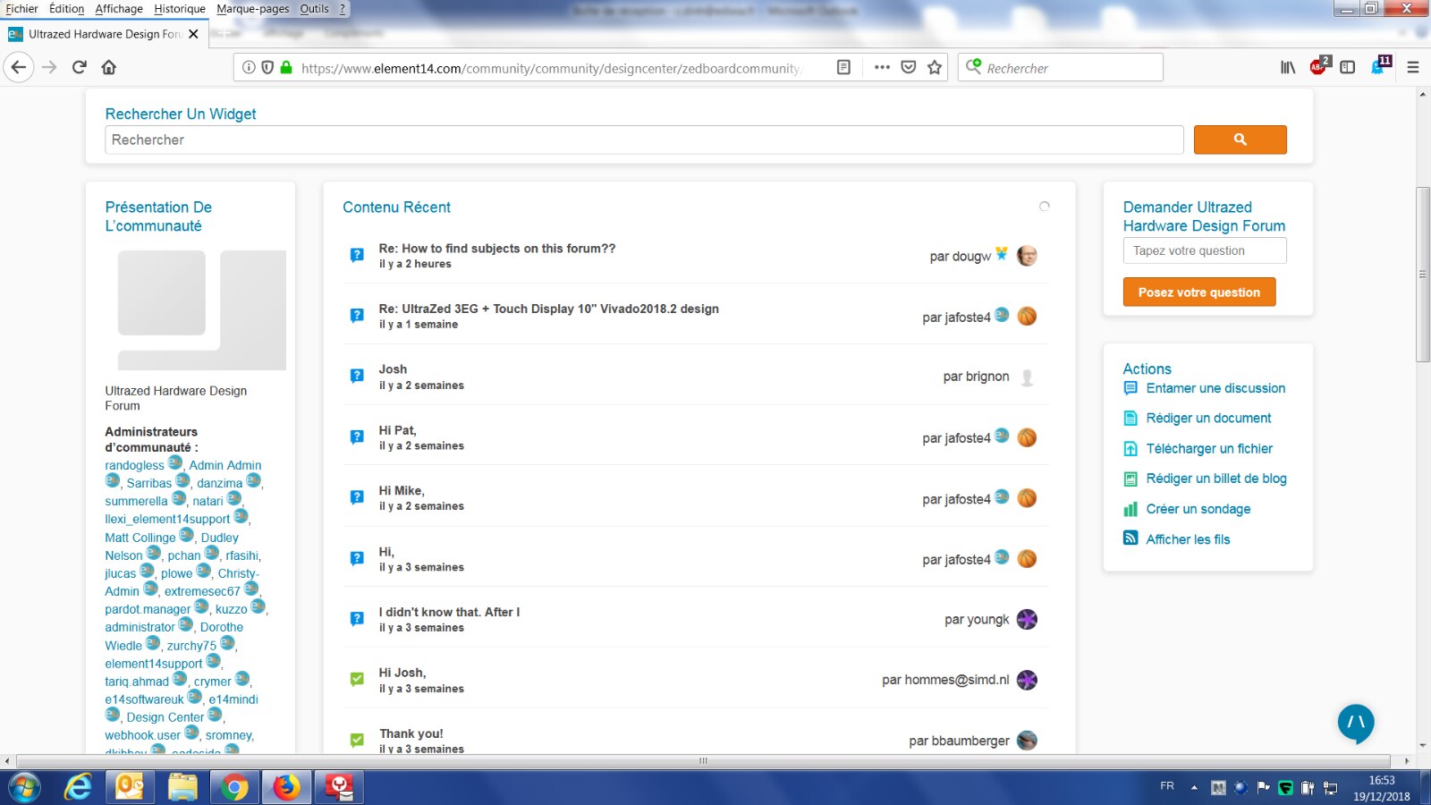1431x805 pixels.
Task: Toggle the Firefox sidebar
Action: [1348, 67]
